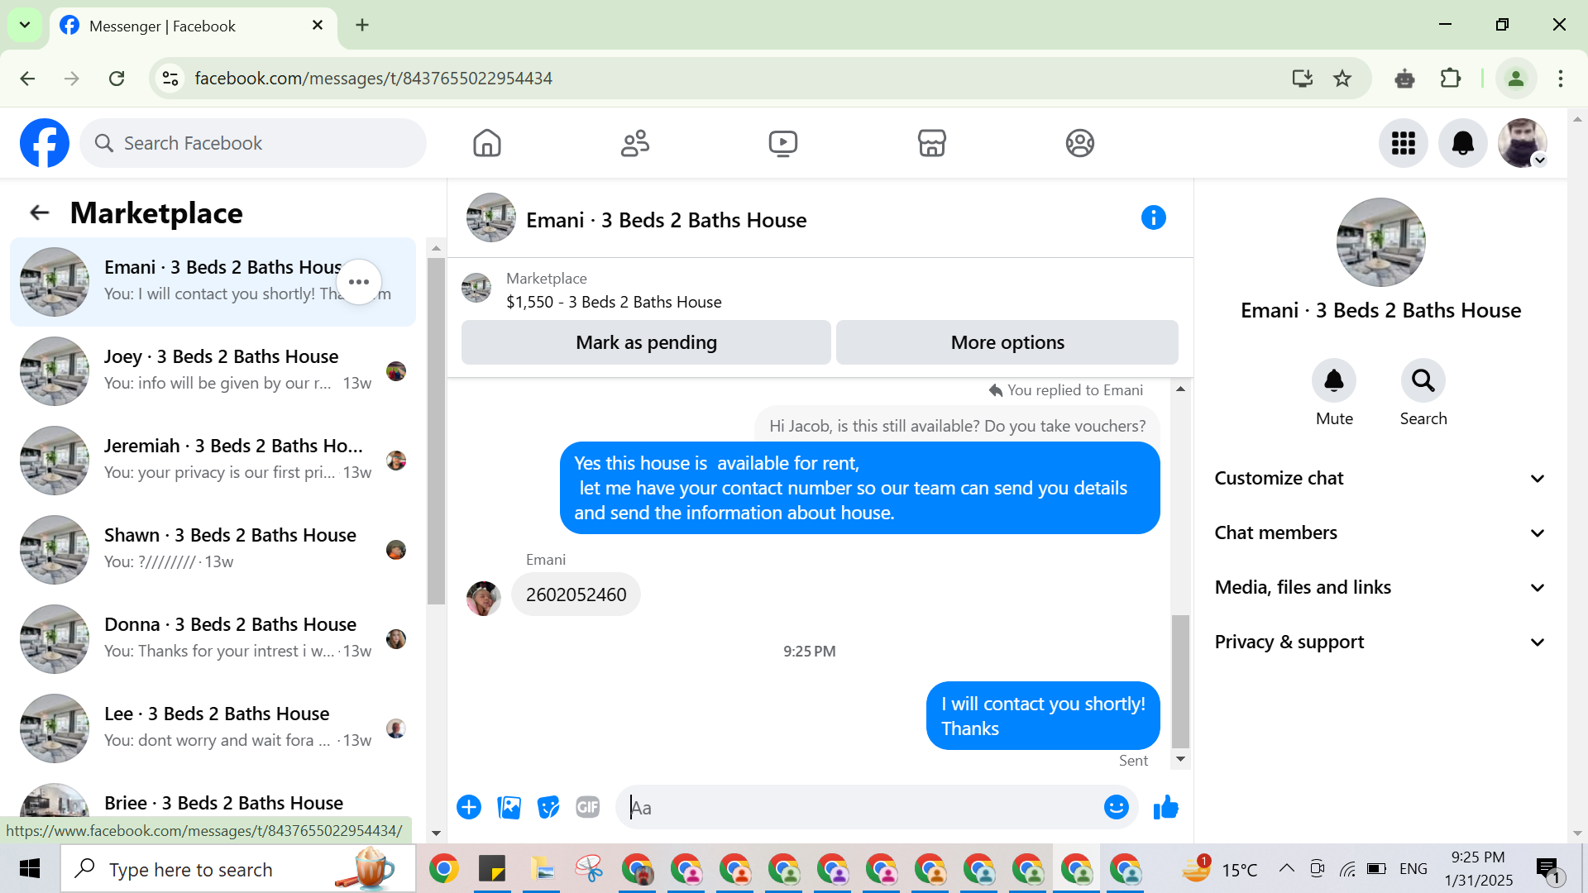
Task: Mute the conversation with the bell icon
Action: pyautogui.click(x=1334, y=380)
